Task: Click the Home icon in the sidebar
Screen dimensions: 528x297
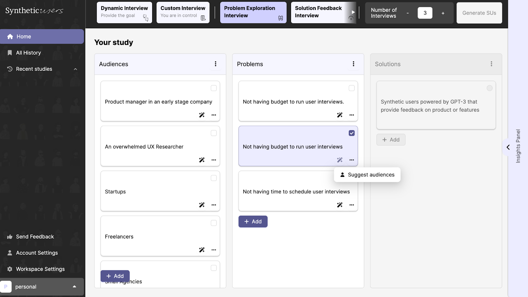Action: click(10, 36)
